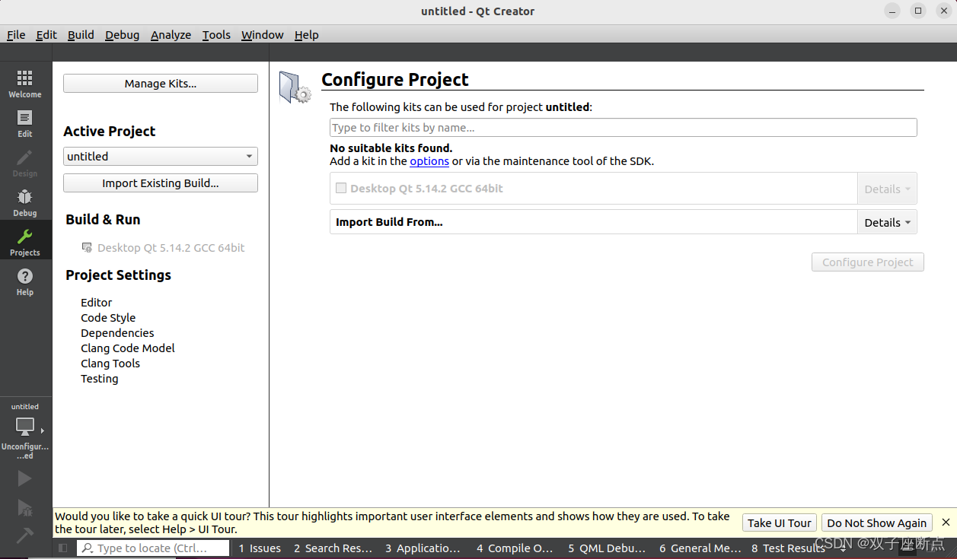Start debugging with run-debug icon
The image size is (957, 559).
[x=25, y=507]
